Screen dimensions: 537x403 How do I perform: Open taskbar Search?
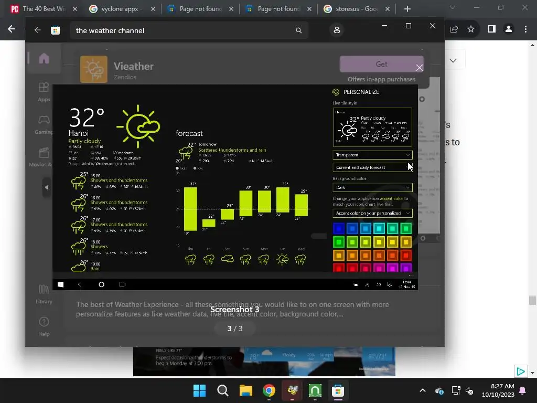click(x=222, y=390)
